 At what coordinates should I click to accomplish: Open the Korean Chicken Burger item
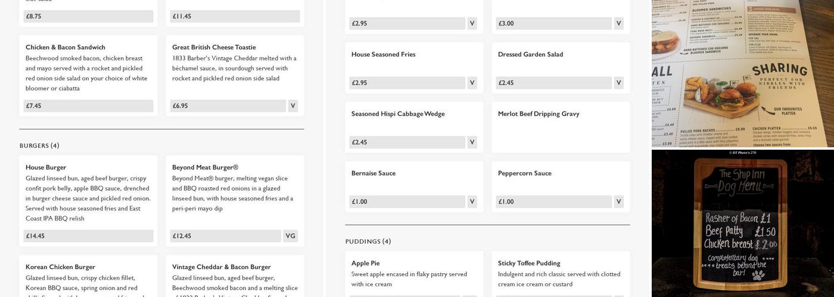tap(60, 267)
